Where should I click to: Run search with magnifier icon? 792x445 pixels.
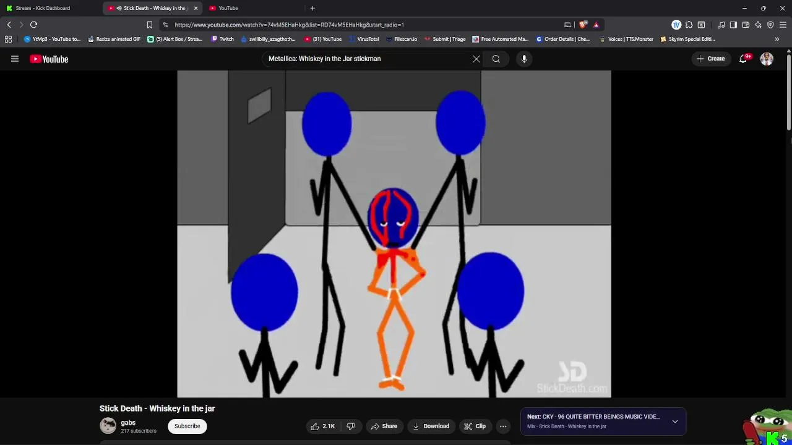click(x=496, y=59)
